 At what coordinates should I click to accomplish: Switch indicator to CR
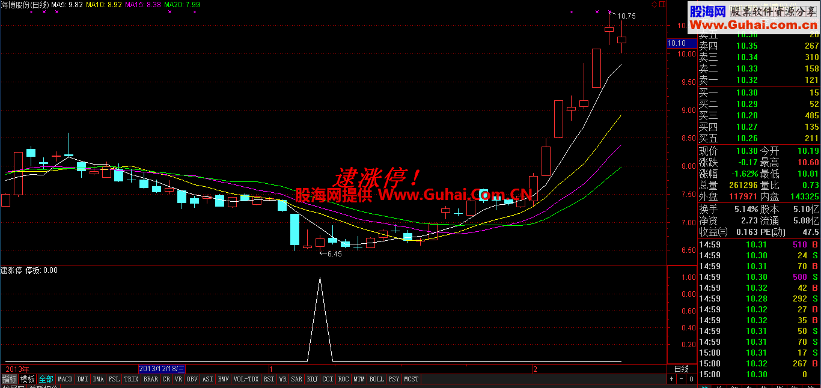(x=166, y=379)
